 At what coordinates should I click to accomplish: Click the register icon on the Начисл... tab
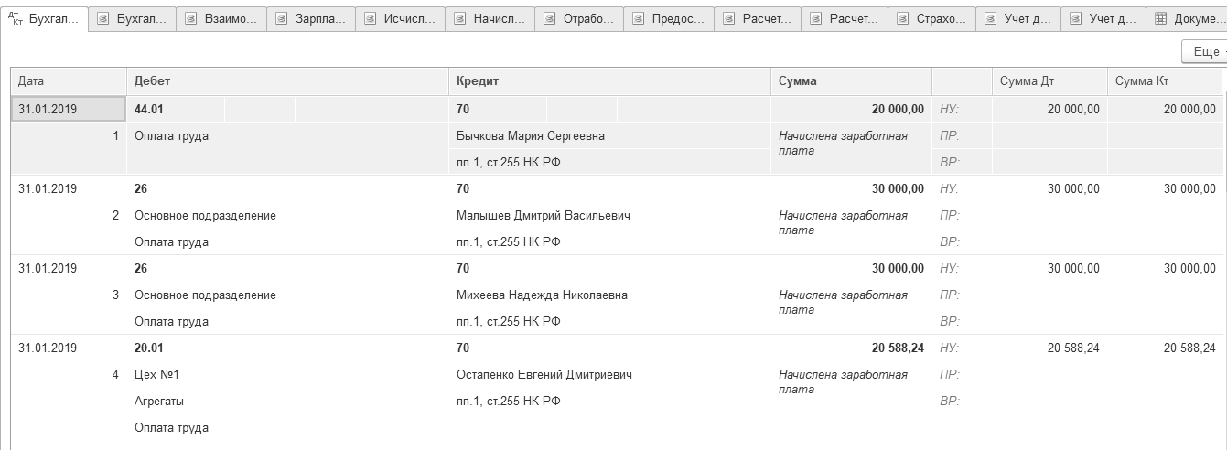pyautogui.click(x=458, y=19)
